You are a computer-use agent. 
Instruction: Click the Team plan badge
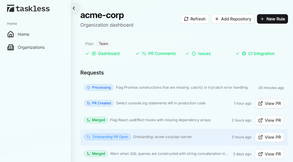103,44
